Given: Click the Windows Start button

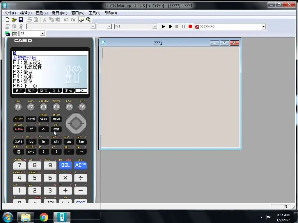Looking at the screenshot, I should 8,217.
